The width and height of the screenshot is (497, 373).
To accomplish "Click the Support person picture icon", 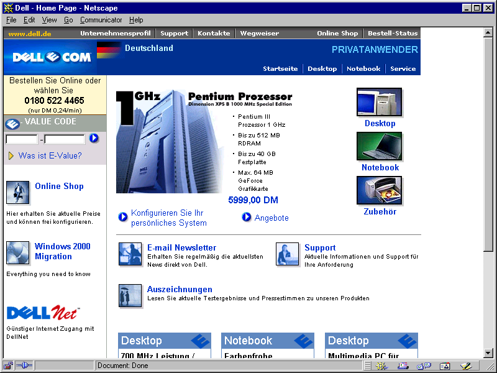I will pos(288,254).
